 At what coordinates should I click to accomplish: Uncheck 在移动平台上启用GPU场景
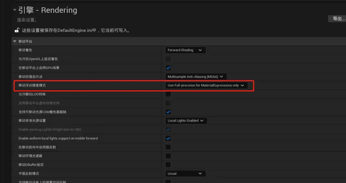[x=168, y=68]
